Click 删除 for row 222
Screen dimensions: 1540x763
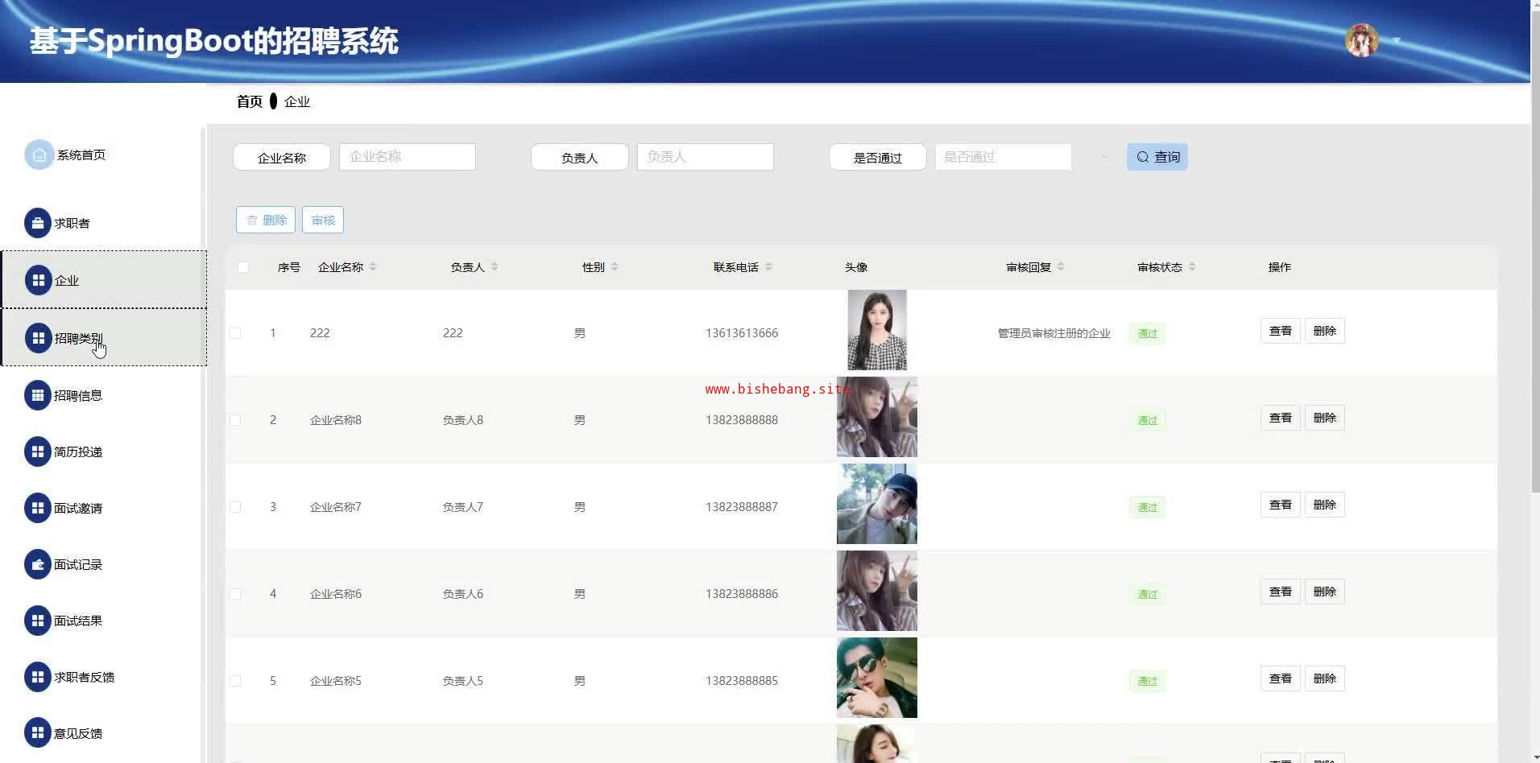click(1325, 331)
